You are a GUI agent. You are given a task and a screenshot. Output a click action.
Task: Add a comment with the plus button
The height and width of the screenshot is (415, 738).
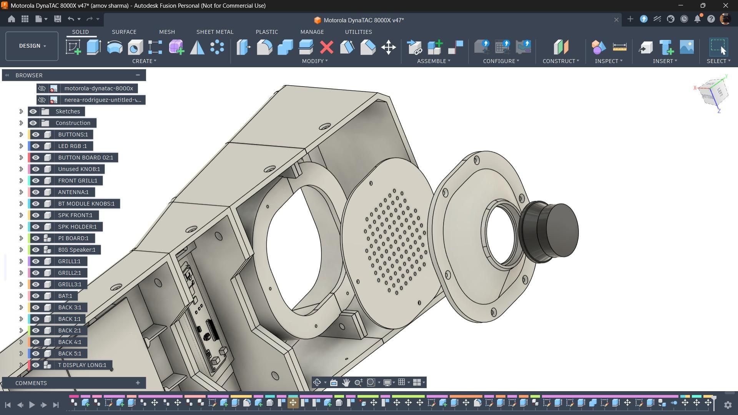point(138,383)
